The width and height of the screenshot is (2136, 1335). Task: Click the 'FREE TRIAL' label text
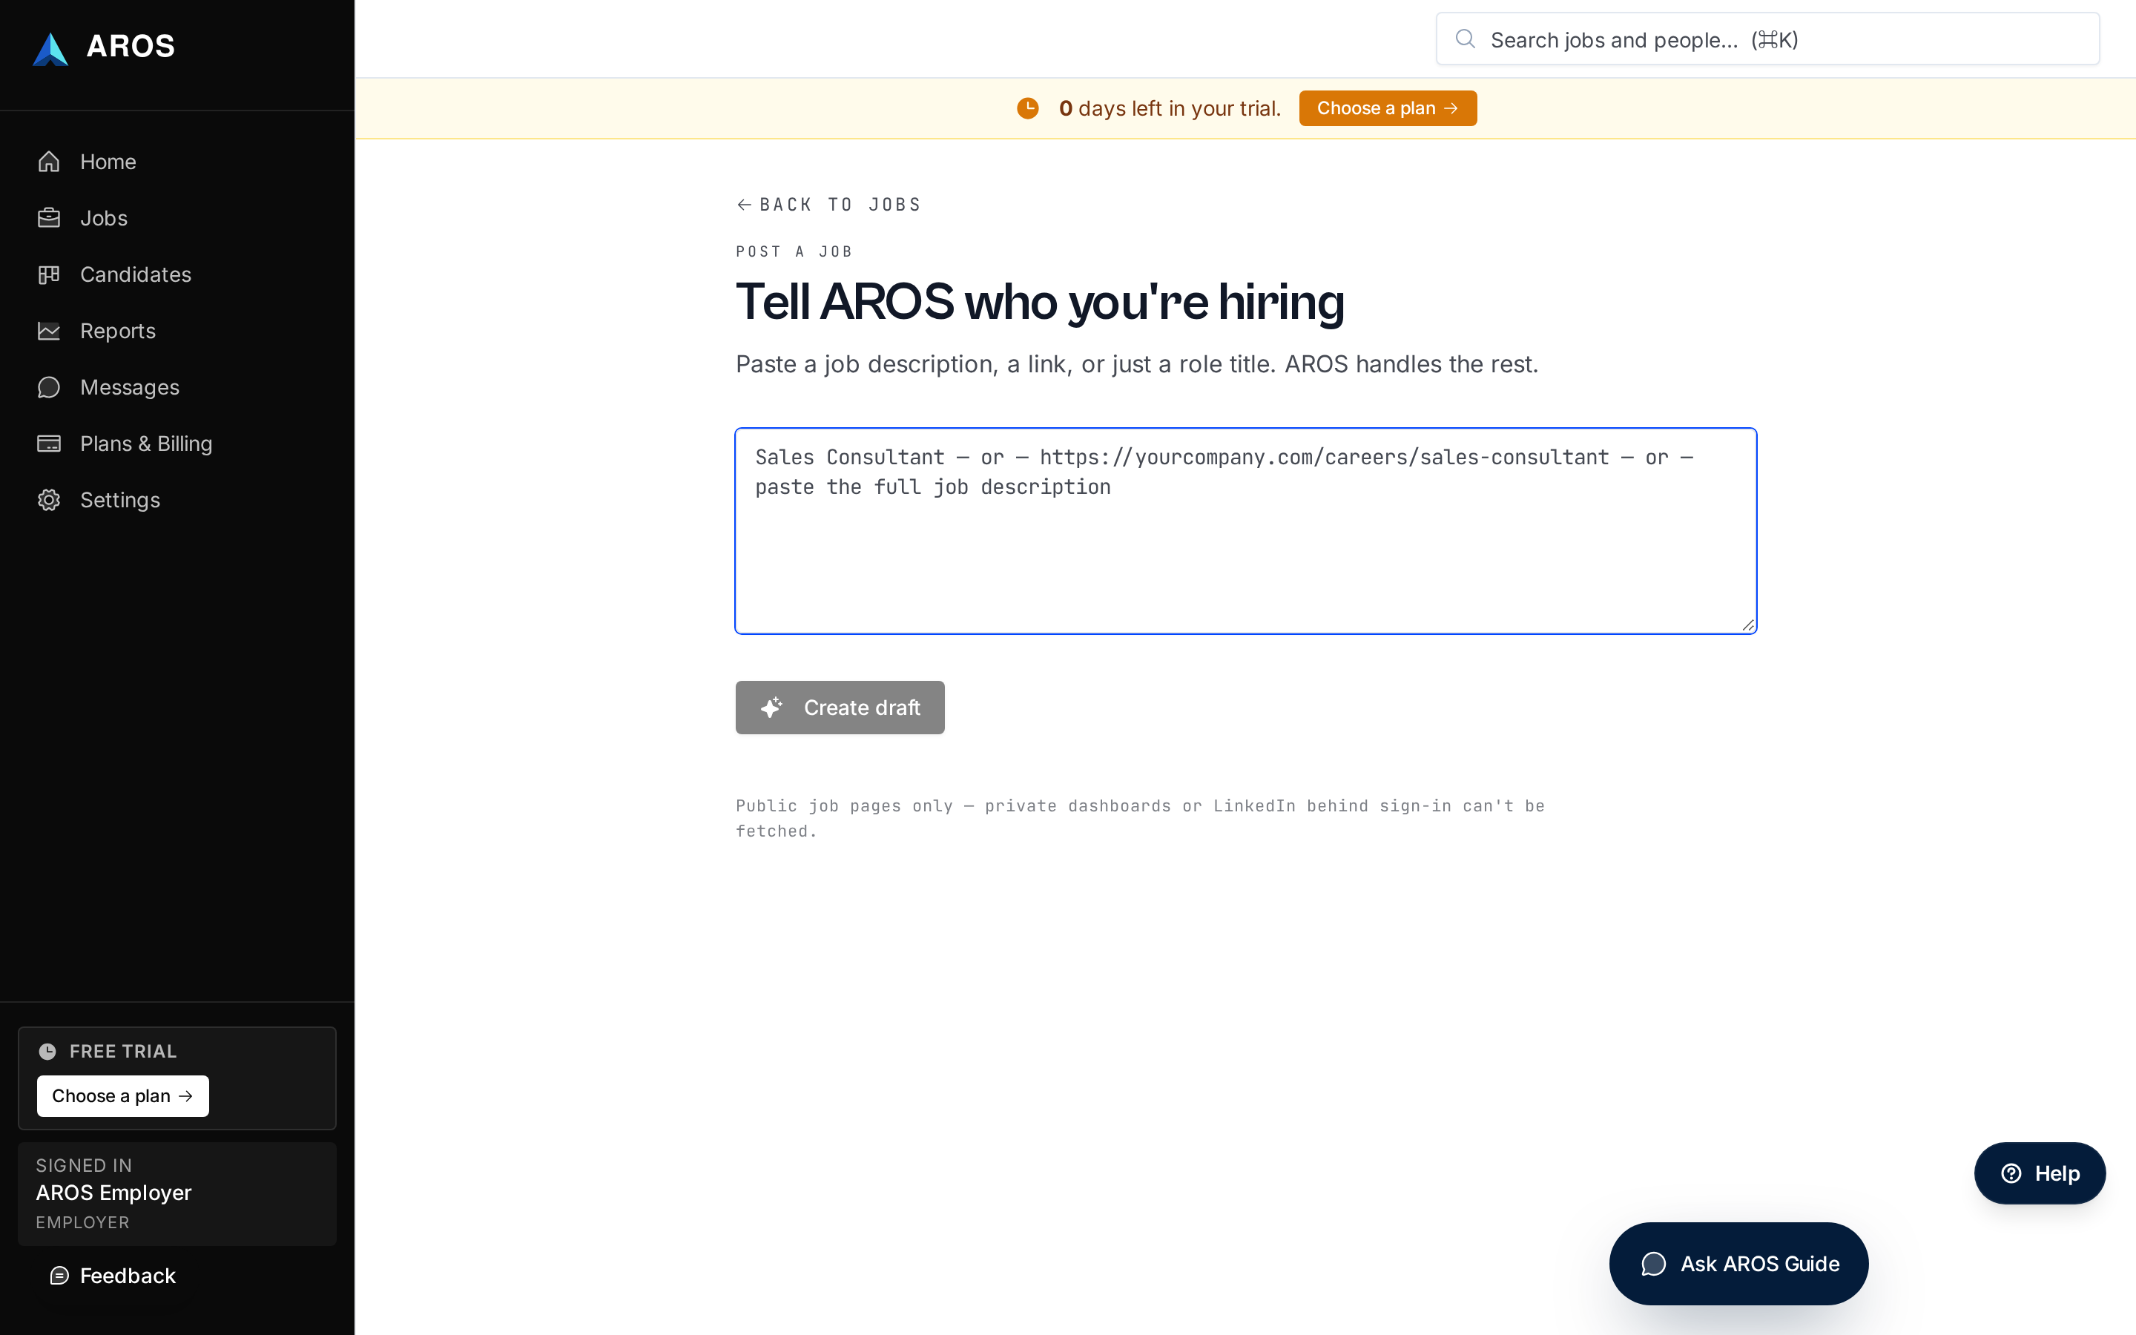[x=122, y=1052]
